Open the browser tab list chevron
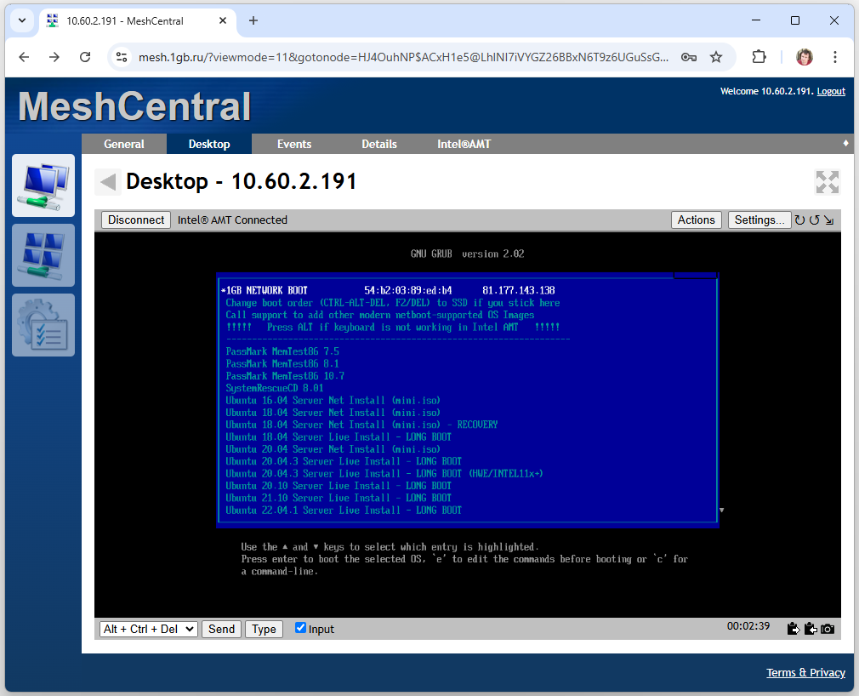 (x=21, y=20)
